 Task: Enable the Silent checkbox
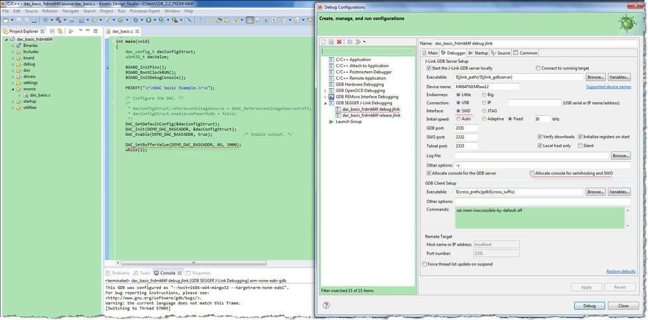tap(581, 146)
